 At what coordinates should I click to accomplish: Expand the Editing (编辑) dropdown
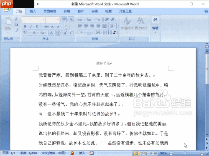[155, 30]
